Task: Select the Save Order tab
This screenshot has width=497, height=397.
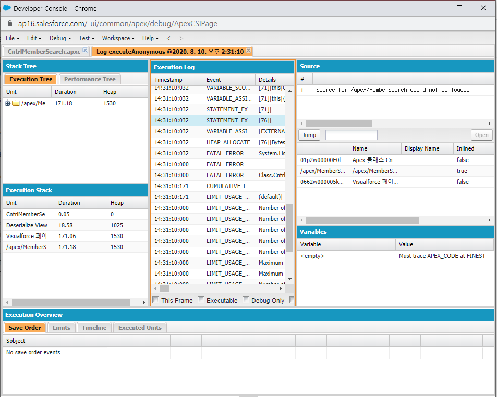Action: (25, 328)
